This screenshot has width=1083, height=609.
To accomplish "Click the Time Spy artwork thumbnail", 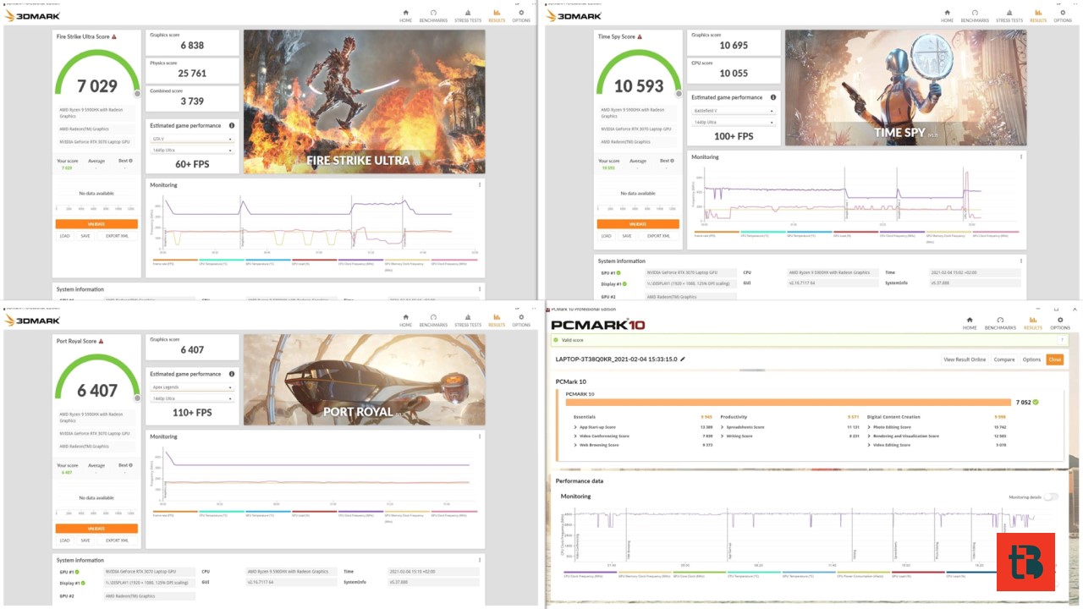I will click(906, 88).
